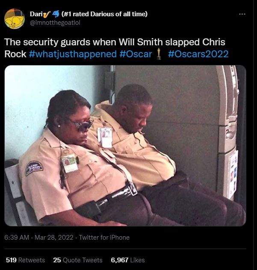Open the #whatjusthappened hashtag

pos(72,54)
